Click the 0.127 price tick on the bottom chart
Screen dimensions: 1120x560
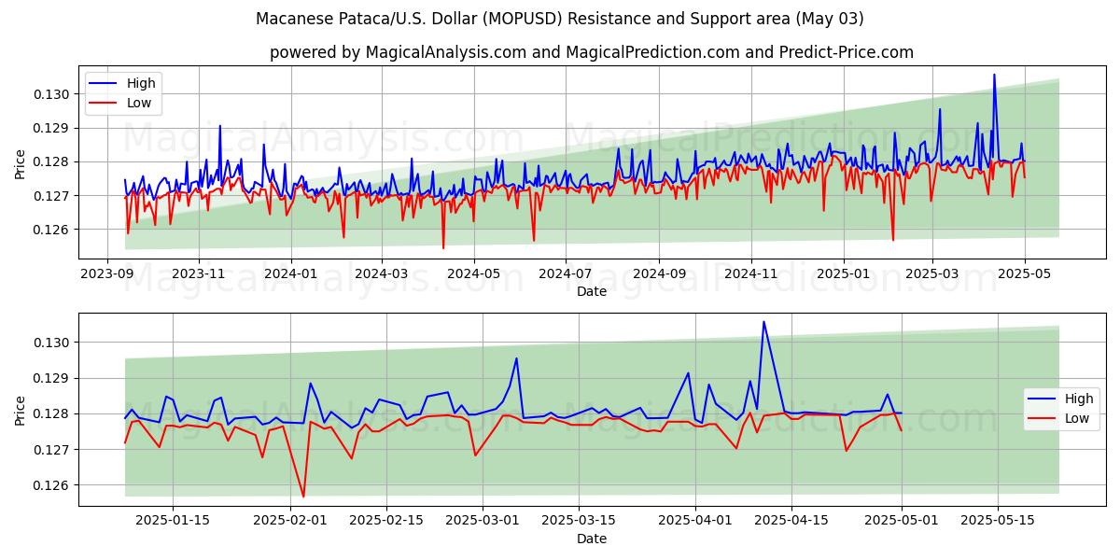[x=52, y=449]
